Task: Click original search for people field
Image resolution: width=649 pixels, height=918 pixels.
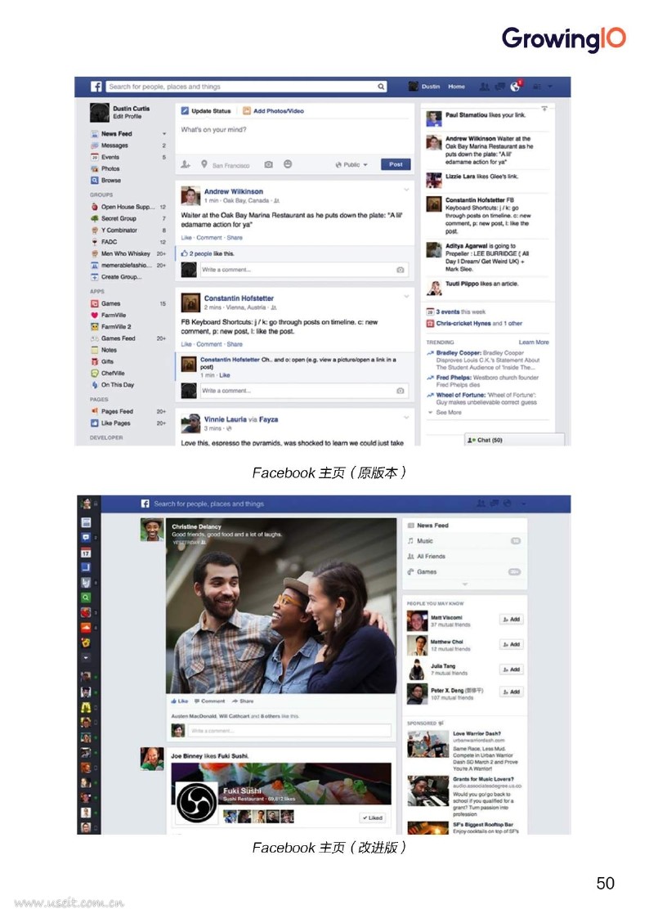Action: [246, 87]
